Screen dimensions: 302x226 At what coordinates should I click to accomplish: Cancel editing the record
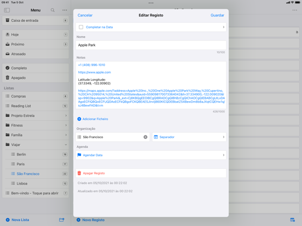85,15
